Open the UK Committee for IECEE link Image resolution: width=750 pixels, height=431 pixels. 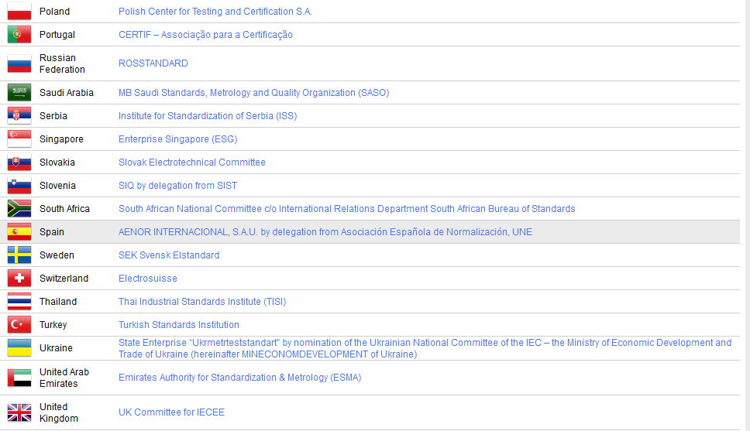(x=171, y=412)
